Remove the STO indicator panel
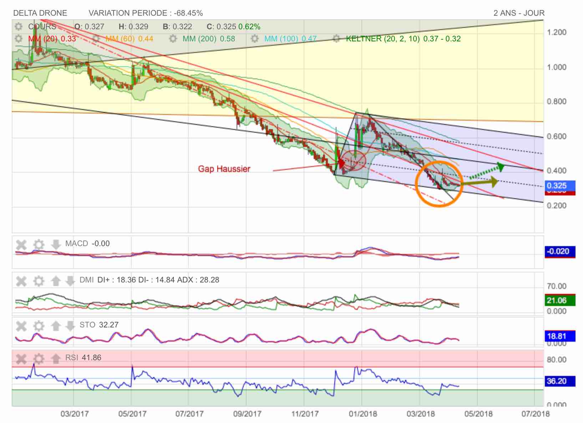Image resolution: width=583 pixels, height=423 pixels. 21,326
